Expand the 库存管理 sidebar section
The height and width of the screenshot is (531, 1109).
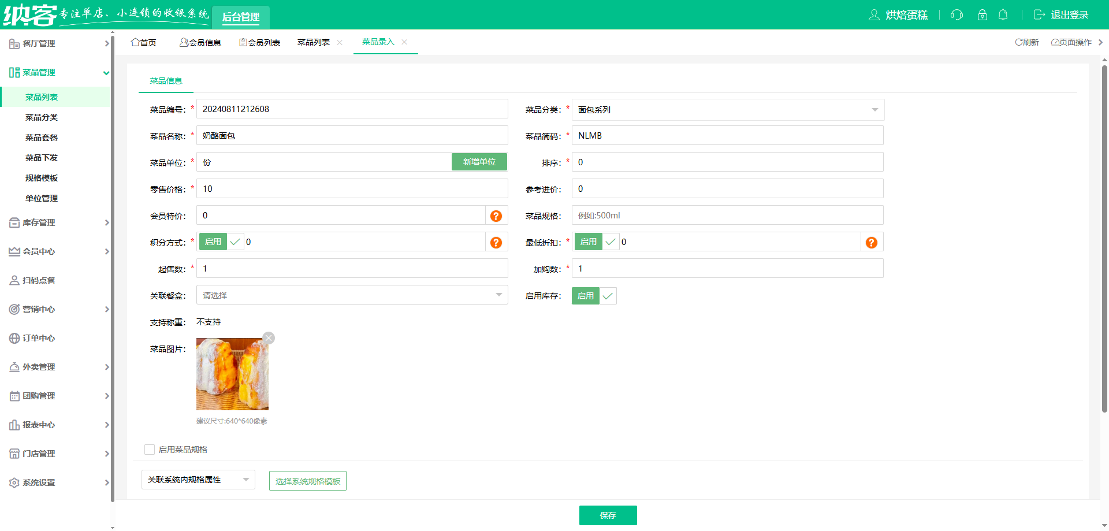(x=39, y=222)
